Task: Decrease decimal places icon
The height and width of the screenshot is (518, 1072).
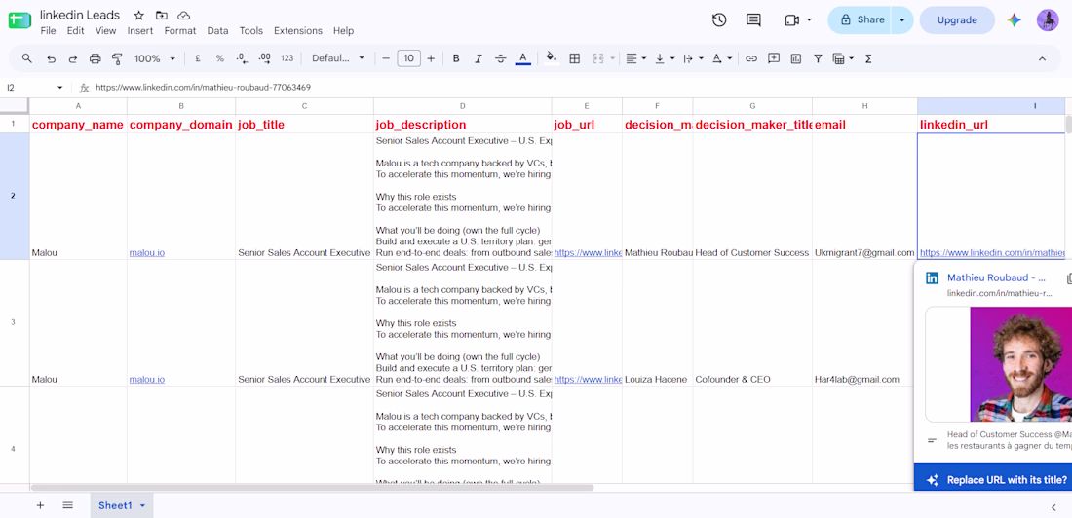Action: point(242,58)
